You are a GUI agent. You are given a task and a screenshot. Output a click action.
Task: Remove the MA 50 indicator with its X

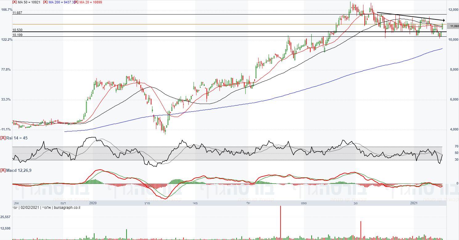(x=14, y=2)
